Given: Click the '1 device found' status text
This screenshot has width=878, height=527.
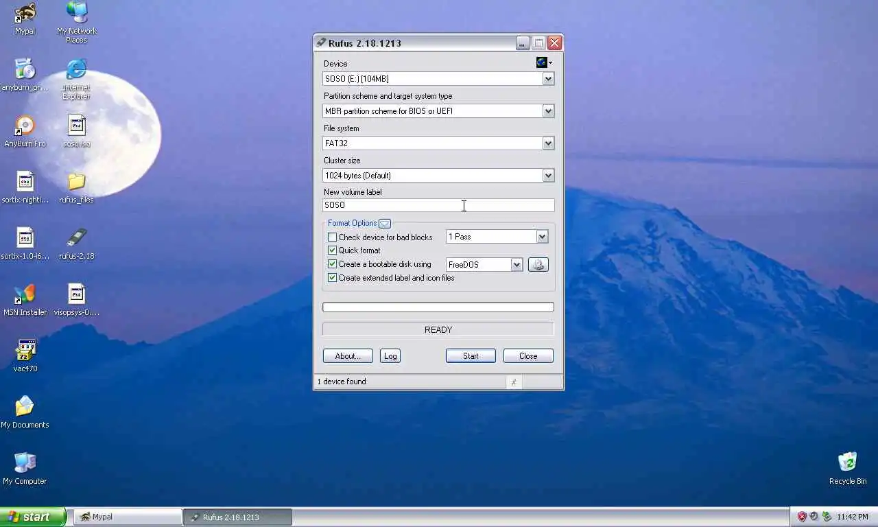Looking at the screenshot, I should (342, 382).
